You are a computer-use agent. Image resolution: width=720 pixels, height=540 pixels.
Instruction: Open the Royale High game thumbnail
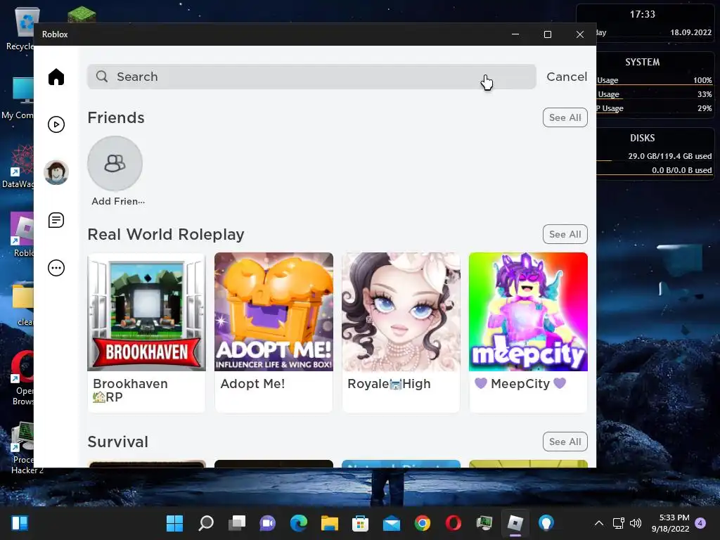[401, 311]
